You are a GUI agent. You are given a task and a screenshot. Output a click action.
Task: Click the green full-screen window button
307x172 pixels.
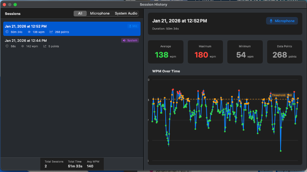15,4
